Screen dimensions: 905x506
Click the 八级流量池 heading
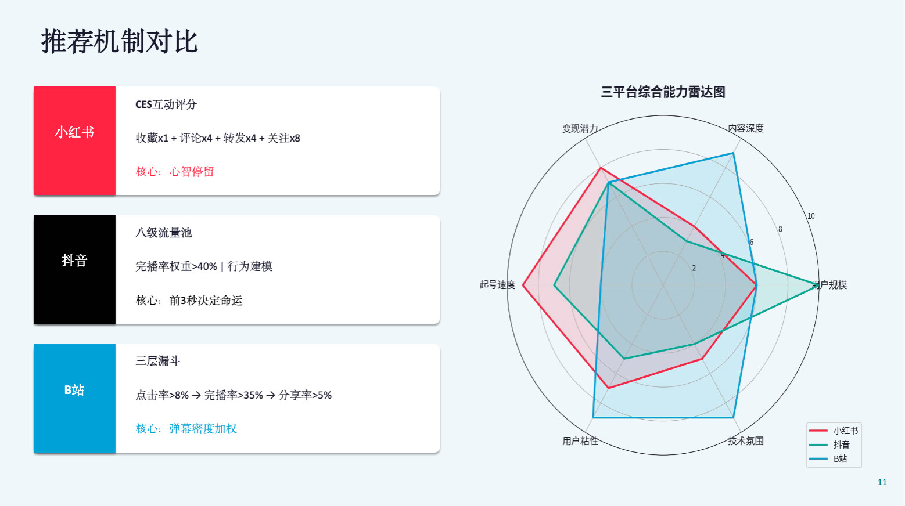(x=163, y=233)
